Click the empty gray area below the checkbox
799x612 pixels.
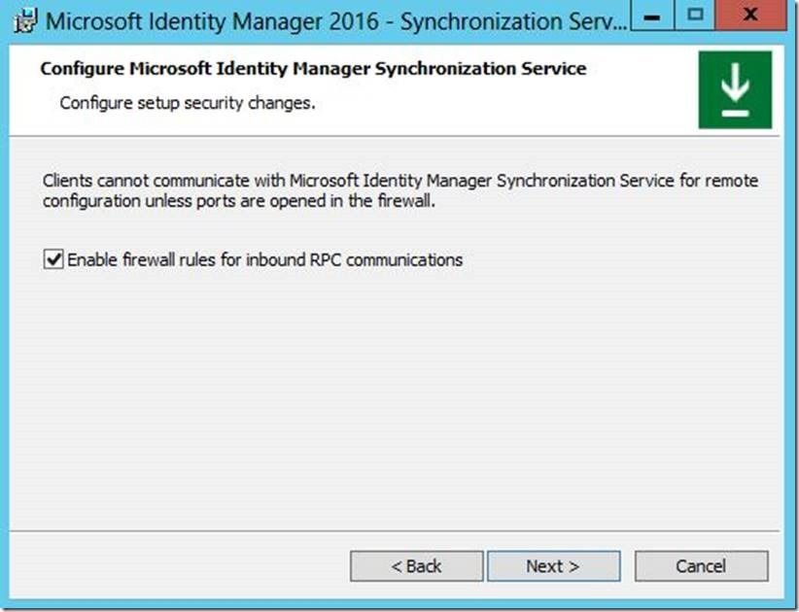click(x=389, y=389)
